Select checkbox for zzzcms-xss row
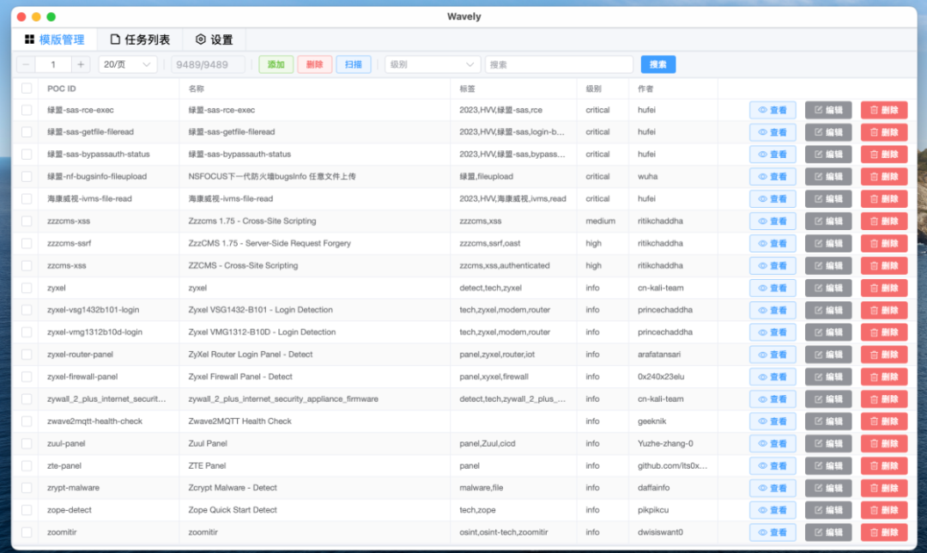The image size is (927, 553). 27,222
